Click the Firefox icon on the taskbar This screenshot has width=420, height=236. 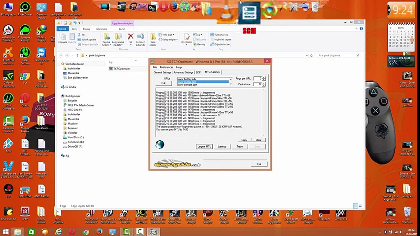[99, 232]
